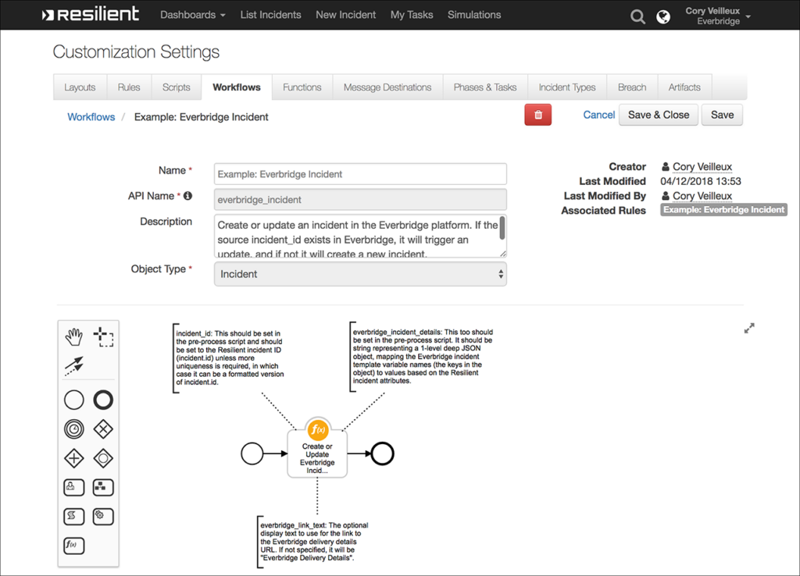
Task: Switch to the Layouts tab
Action: point(80,87)
